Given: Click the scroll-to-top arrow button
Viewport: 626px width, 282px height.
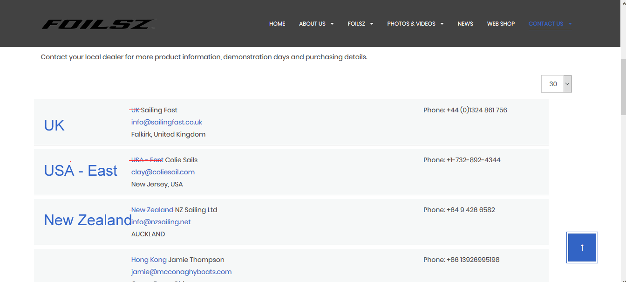Looking at the screenshot, I should [582, 248].
